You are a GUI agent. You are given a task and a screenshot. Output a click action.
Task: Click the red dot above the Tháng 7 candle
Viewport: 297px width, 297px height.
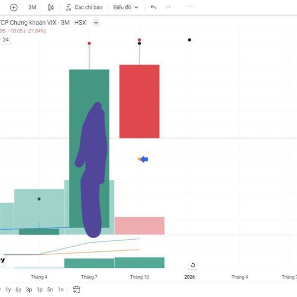(89, 44)
